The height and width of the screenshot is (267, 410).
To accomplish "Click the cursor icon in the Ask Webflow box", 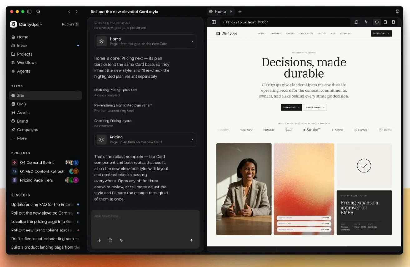I will coord(121,240).
